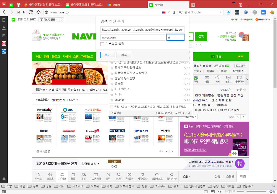
Task: Check the '기본으로 설정' checkbox
Action: [x=102, y=44]
